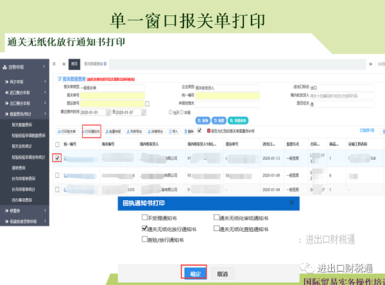
Task: Check the row dated 2020-01-04
Action: pyautogui.click(x=57, y=189)
